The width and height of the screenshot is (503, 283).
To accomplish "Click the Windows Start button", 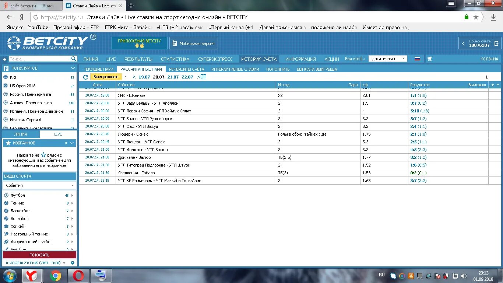I will pyautogui.click(x=10, y=276).
